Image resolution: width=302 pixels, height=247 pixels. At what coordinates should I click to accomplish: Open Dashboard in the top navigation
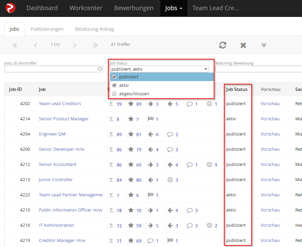tap(42, 8)
